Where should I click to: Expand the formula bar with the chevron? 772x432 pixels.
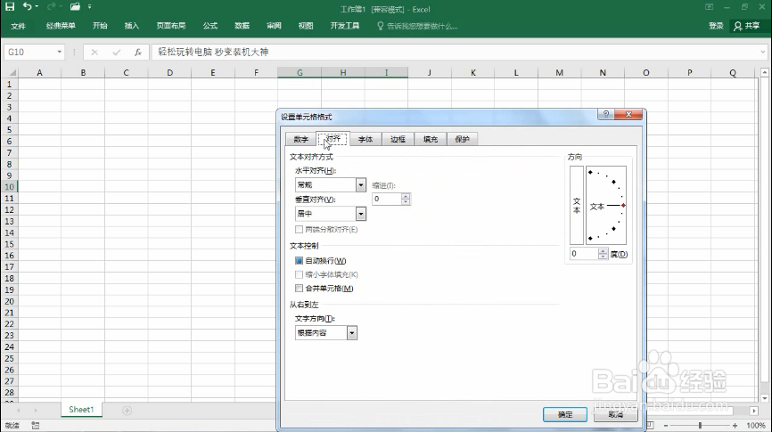pyautogui.click(x=763, y=52)
